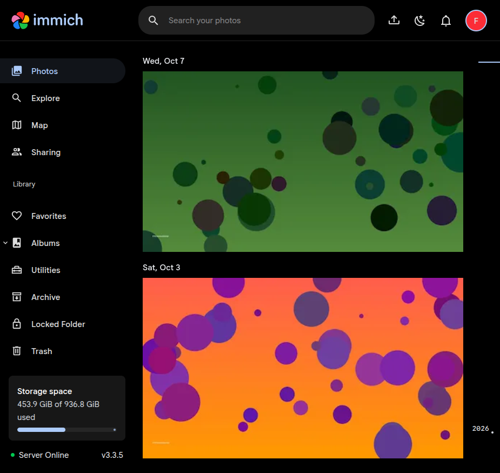Navigate to Sharing
This screenshot has height=473, width=500.
click(x=46, y=152)
